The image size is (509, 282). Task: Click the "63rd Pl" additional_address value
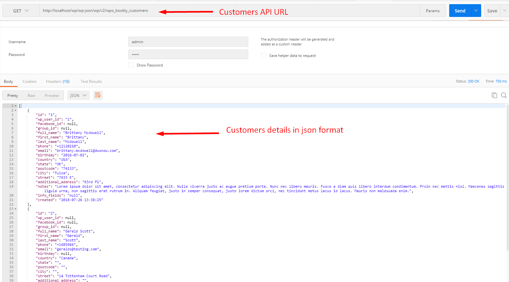click(92, 182)
